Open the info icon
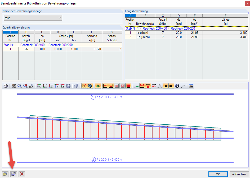250x178 pixels. [x=177, y=86]
